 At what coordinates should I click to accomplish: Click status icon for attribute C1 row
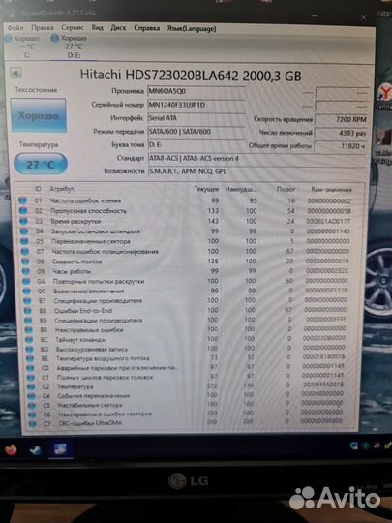click(x=31, y=378)
